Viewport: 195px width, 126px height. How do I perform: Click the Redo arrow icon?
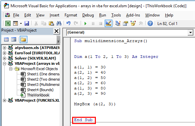click(76, 23)
